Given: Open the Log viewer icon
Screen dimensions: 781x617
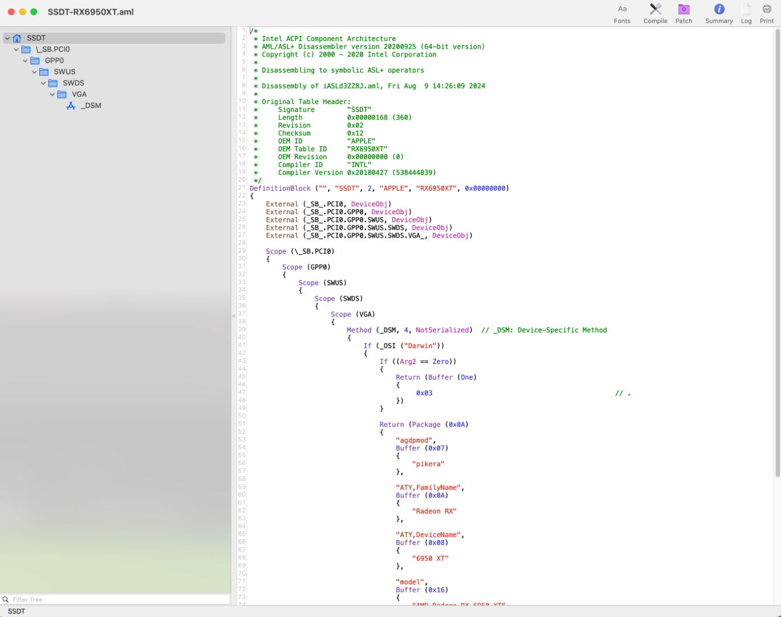Looking at the screenshot, I should [x=746, y=9].
